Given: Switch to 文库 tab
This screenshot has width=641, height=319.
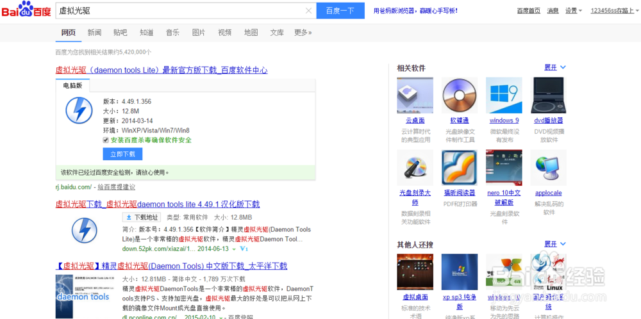Looking at the screenshot, I should coord(277,32).
